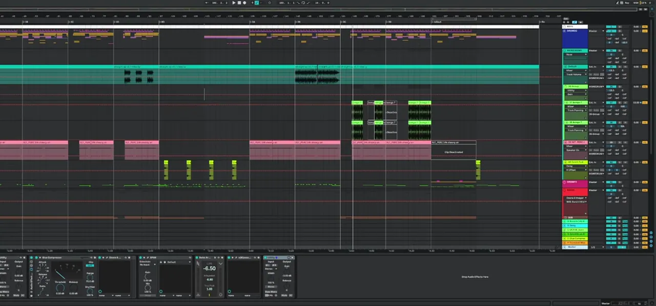Screen dimensions: 656x306
Task: Click the DC button on the rightmost Utility device
Action: click(291, 295)
